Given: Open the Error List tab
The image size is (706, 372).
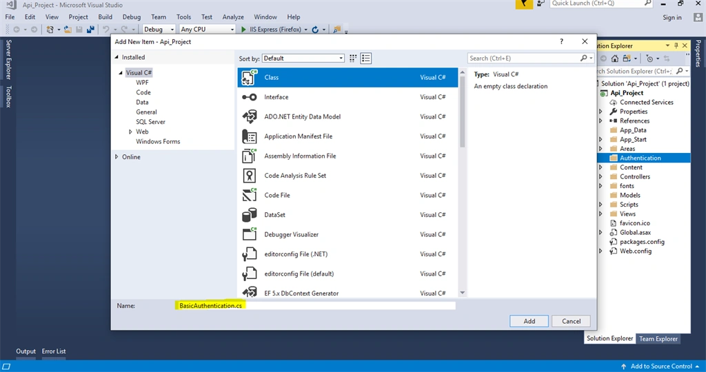Looking at the screenshot, I should pyautogui.click(x=54, y=351).
